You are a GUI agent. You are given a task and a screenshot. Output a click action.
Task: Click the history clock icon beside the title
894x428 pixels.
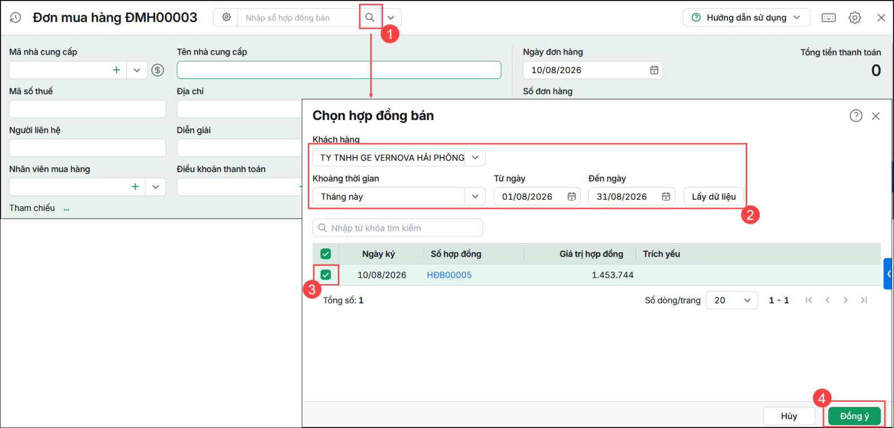tap(16, 17)
